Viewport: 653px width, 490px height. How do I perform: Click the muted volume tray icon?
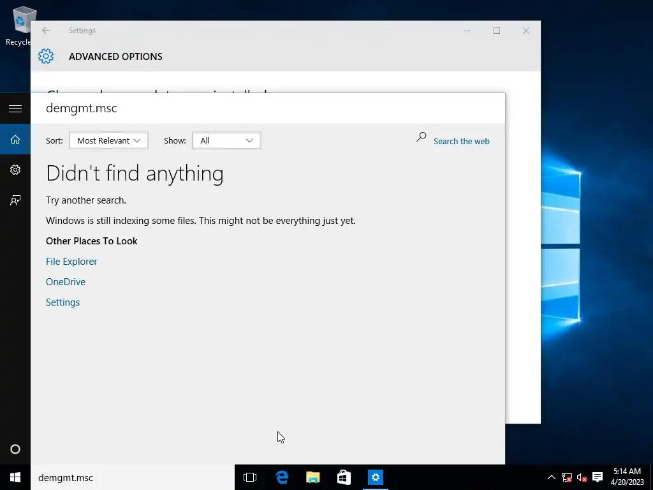[582, 477]
